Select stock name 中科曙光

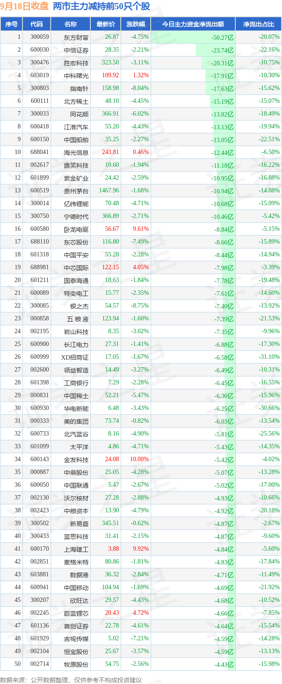(x=76, y=75)
